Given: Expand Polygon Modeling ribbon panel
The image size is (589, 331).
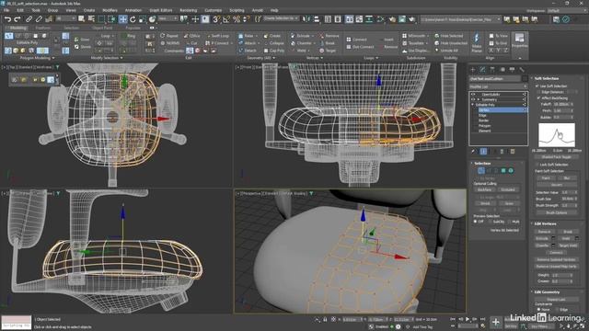Looking at the screenshot, I should coord(37,58).
